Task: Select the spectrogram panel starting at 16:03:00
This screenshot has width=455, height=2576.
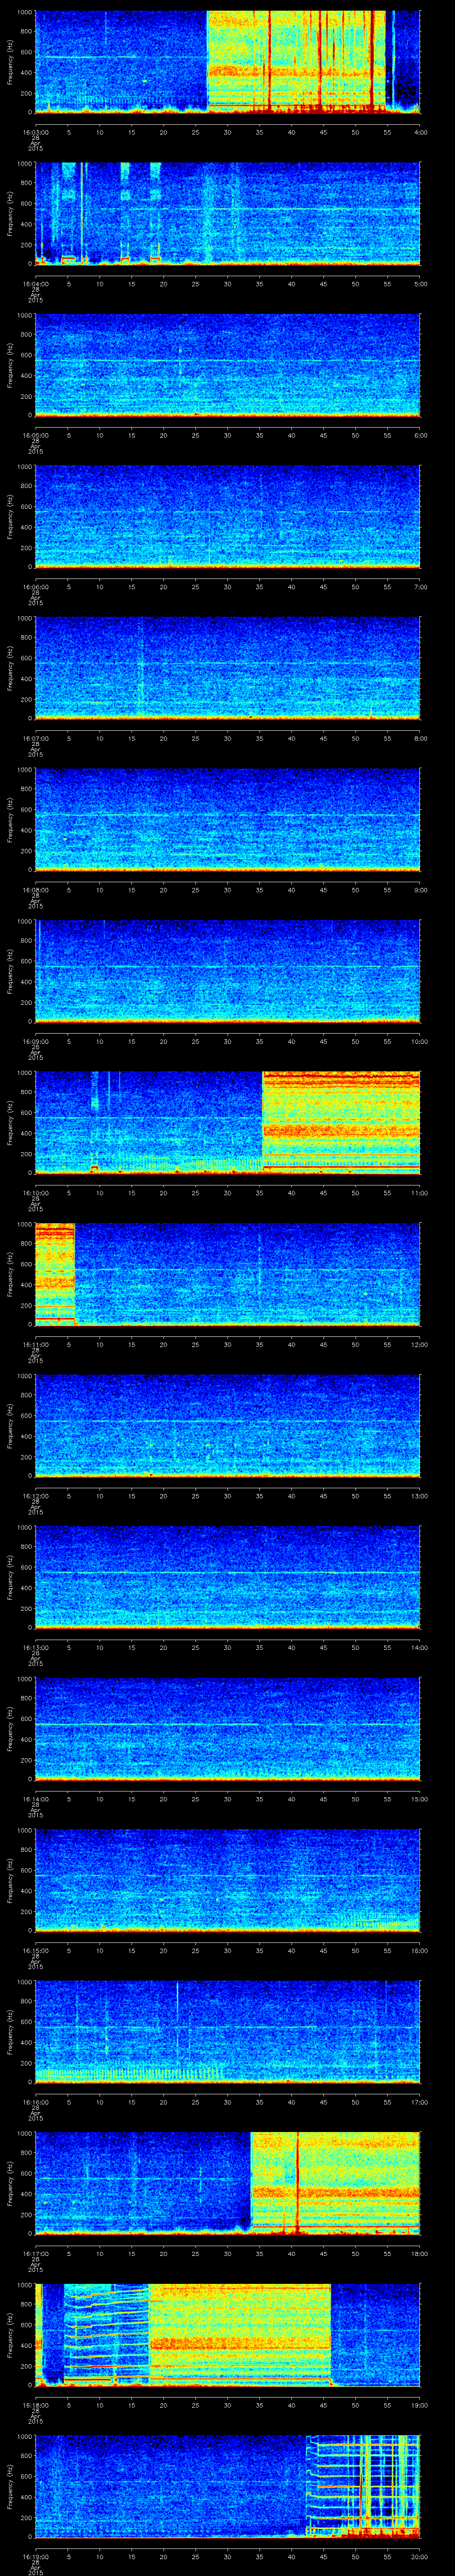Action: pyautogui.click(x=228, y=62)
